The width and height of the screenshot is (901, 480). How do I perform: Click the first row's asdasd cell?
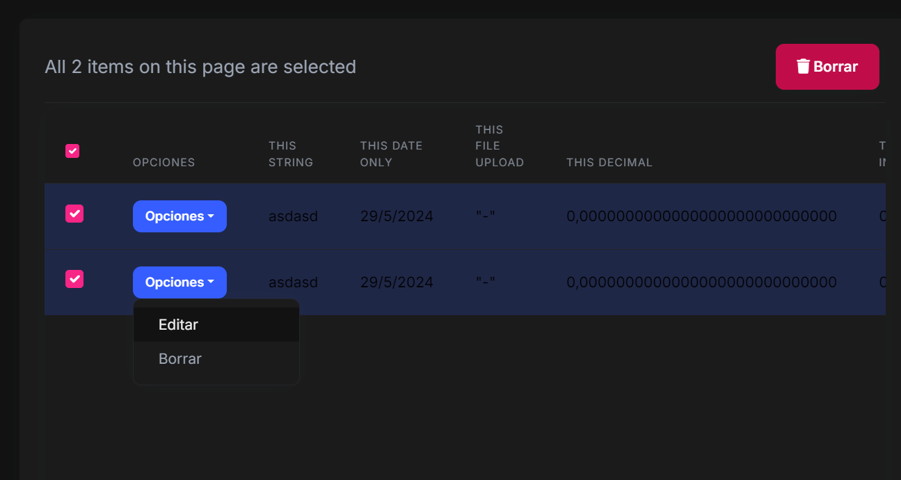(x=293, y=216)
